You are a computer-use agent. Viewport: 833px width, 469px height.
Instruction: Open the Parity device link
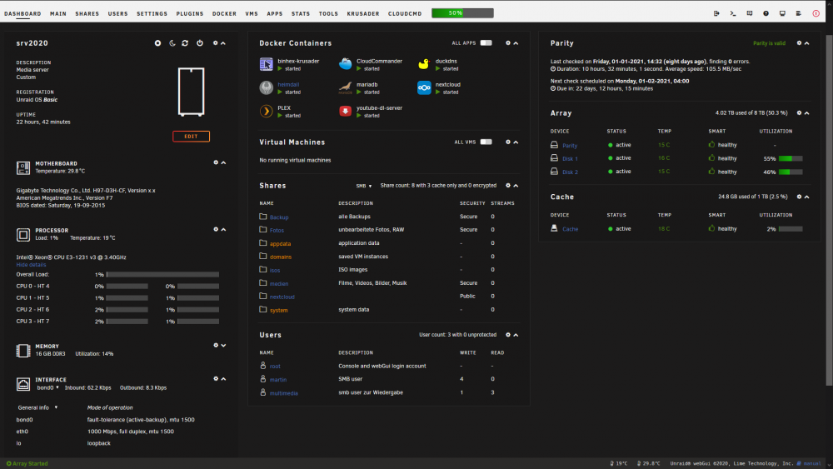pos(570,146)
